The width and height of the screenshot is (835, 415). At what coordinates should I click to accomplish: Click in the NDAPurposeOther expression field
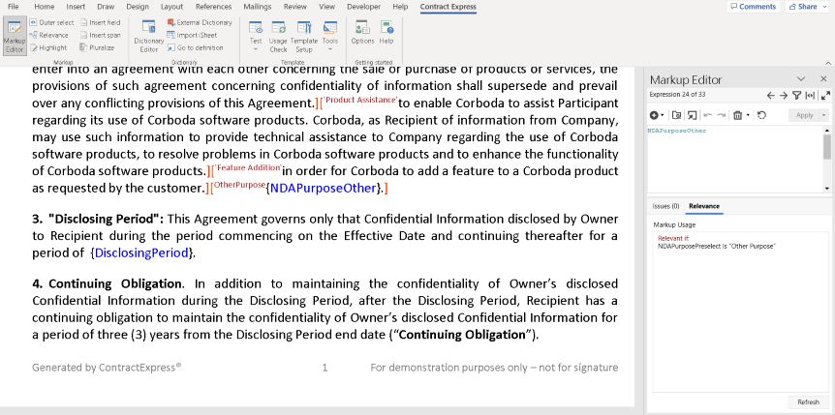[735, 160]
